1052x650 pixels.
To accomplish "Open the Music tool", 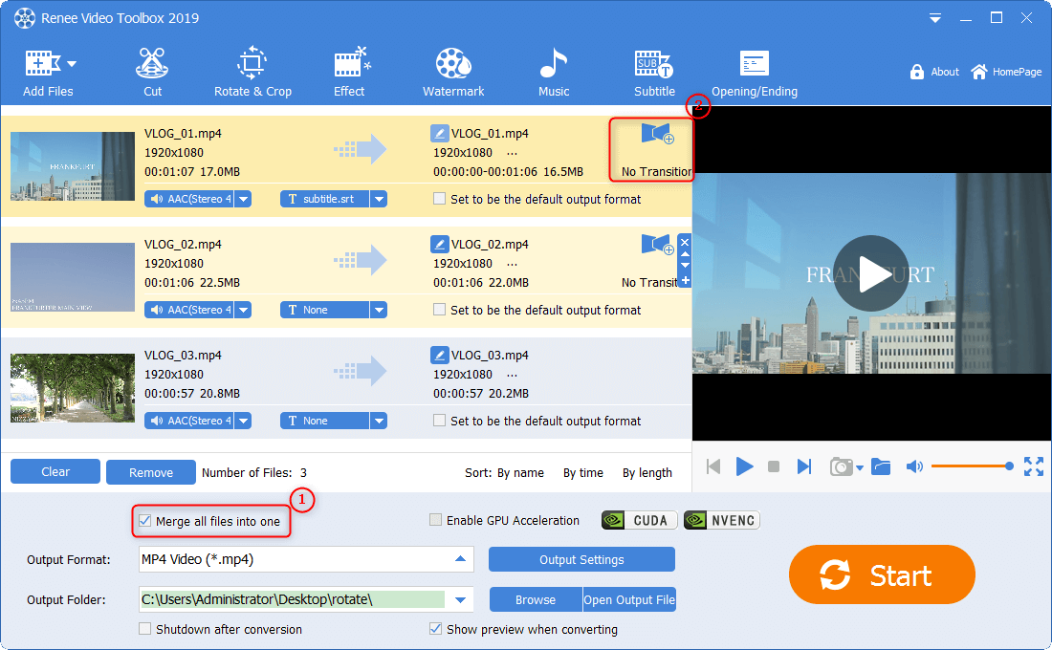I will click(x=554, y=73).
